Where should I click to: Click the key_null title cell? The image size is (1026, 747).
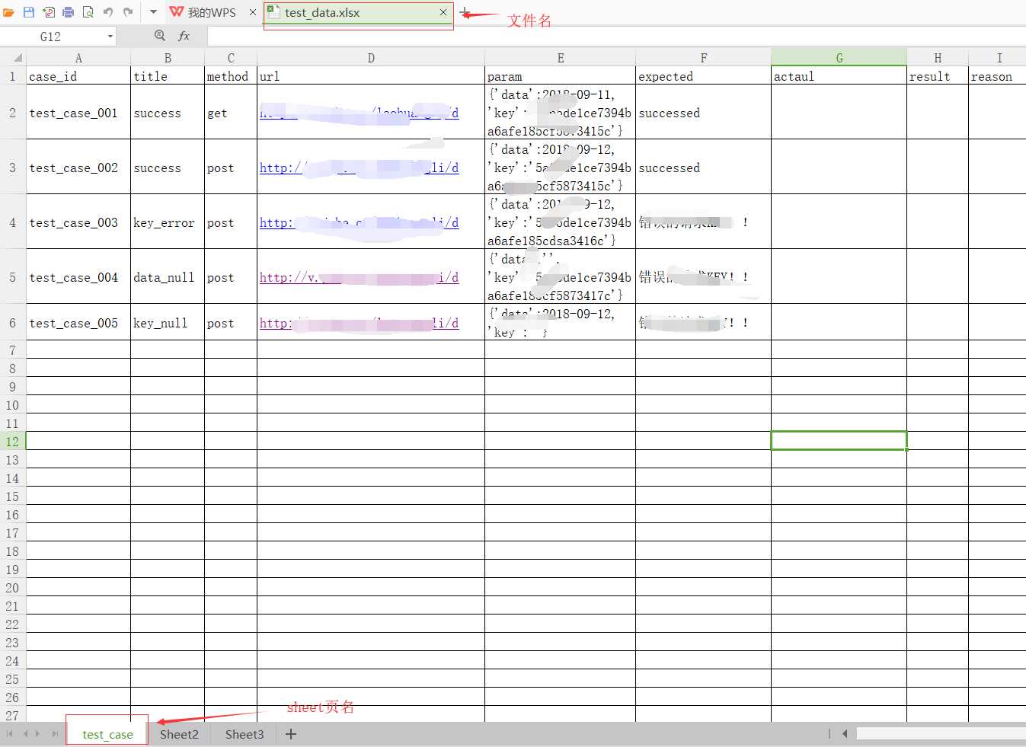click(168, 323)
